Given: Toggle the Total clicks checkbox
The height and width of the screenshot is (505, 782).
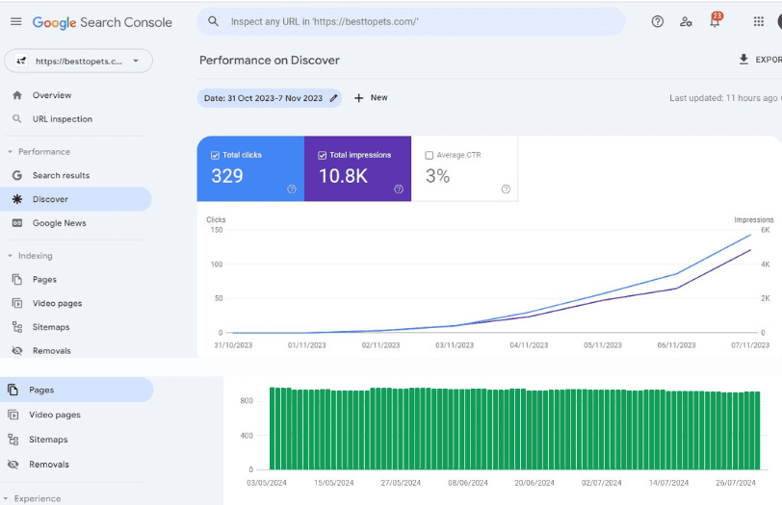Looking at the screenshot, I should click(x=215, y=156).
